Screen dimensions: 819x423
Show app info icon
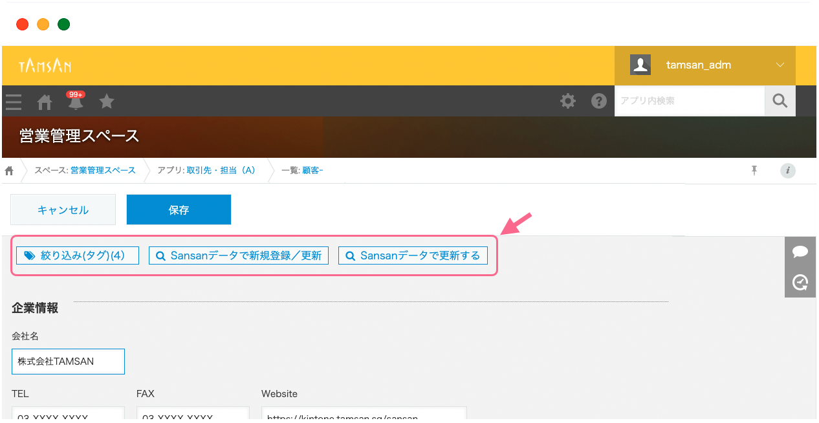(787, 171)
